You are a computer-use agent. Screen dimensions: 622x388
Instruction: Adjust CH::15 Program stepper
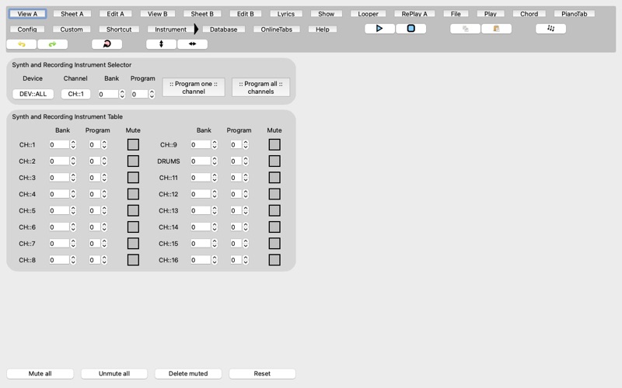pyautogui.click(x=246, y=244)
